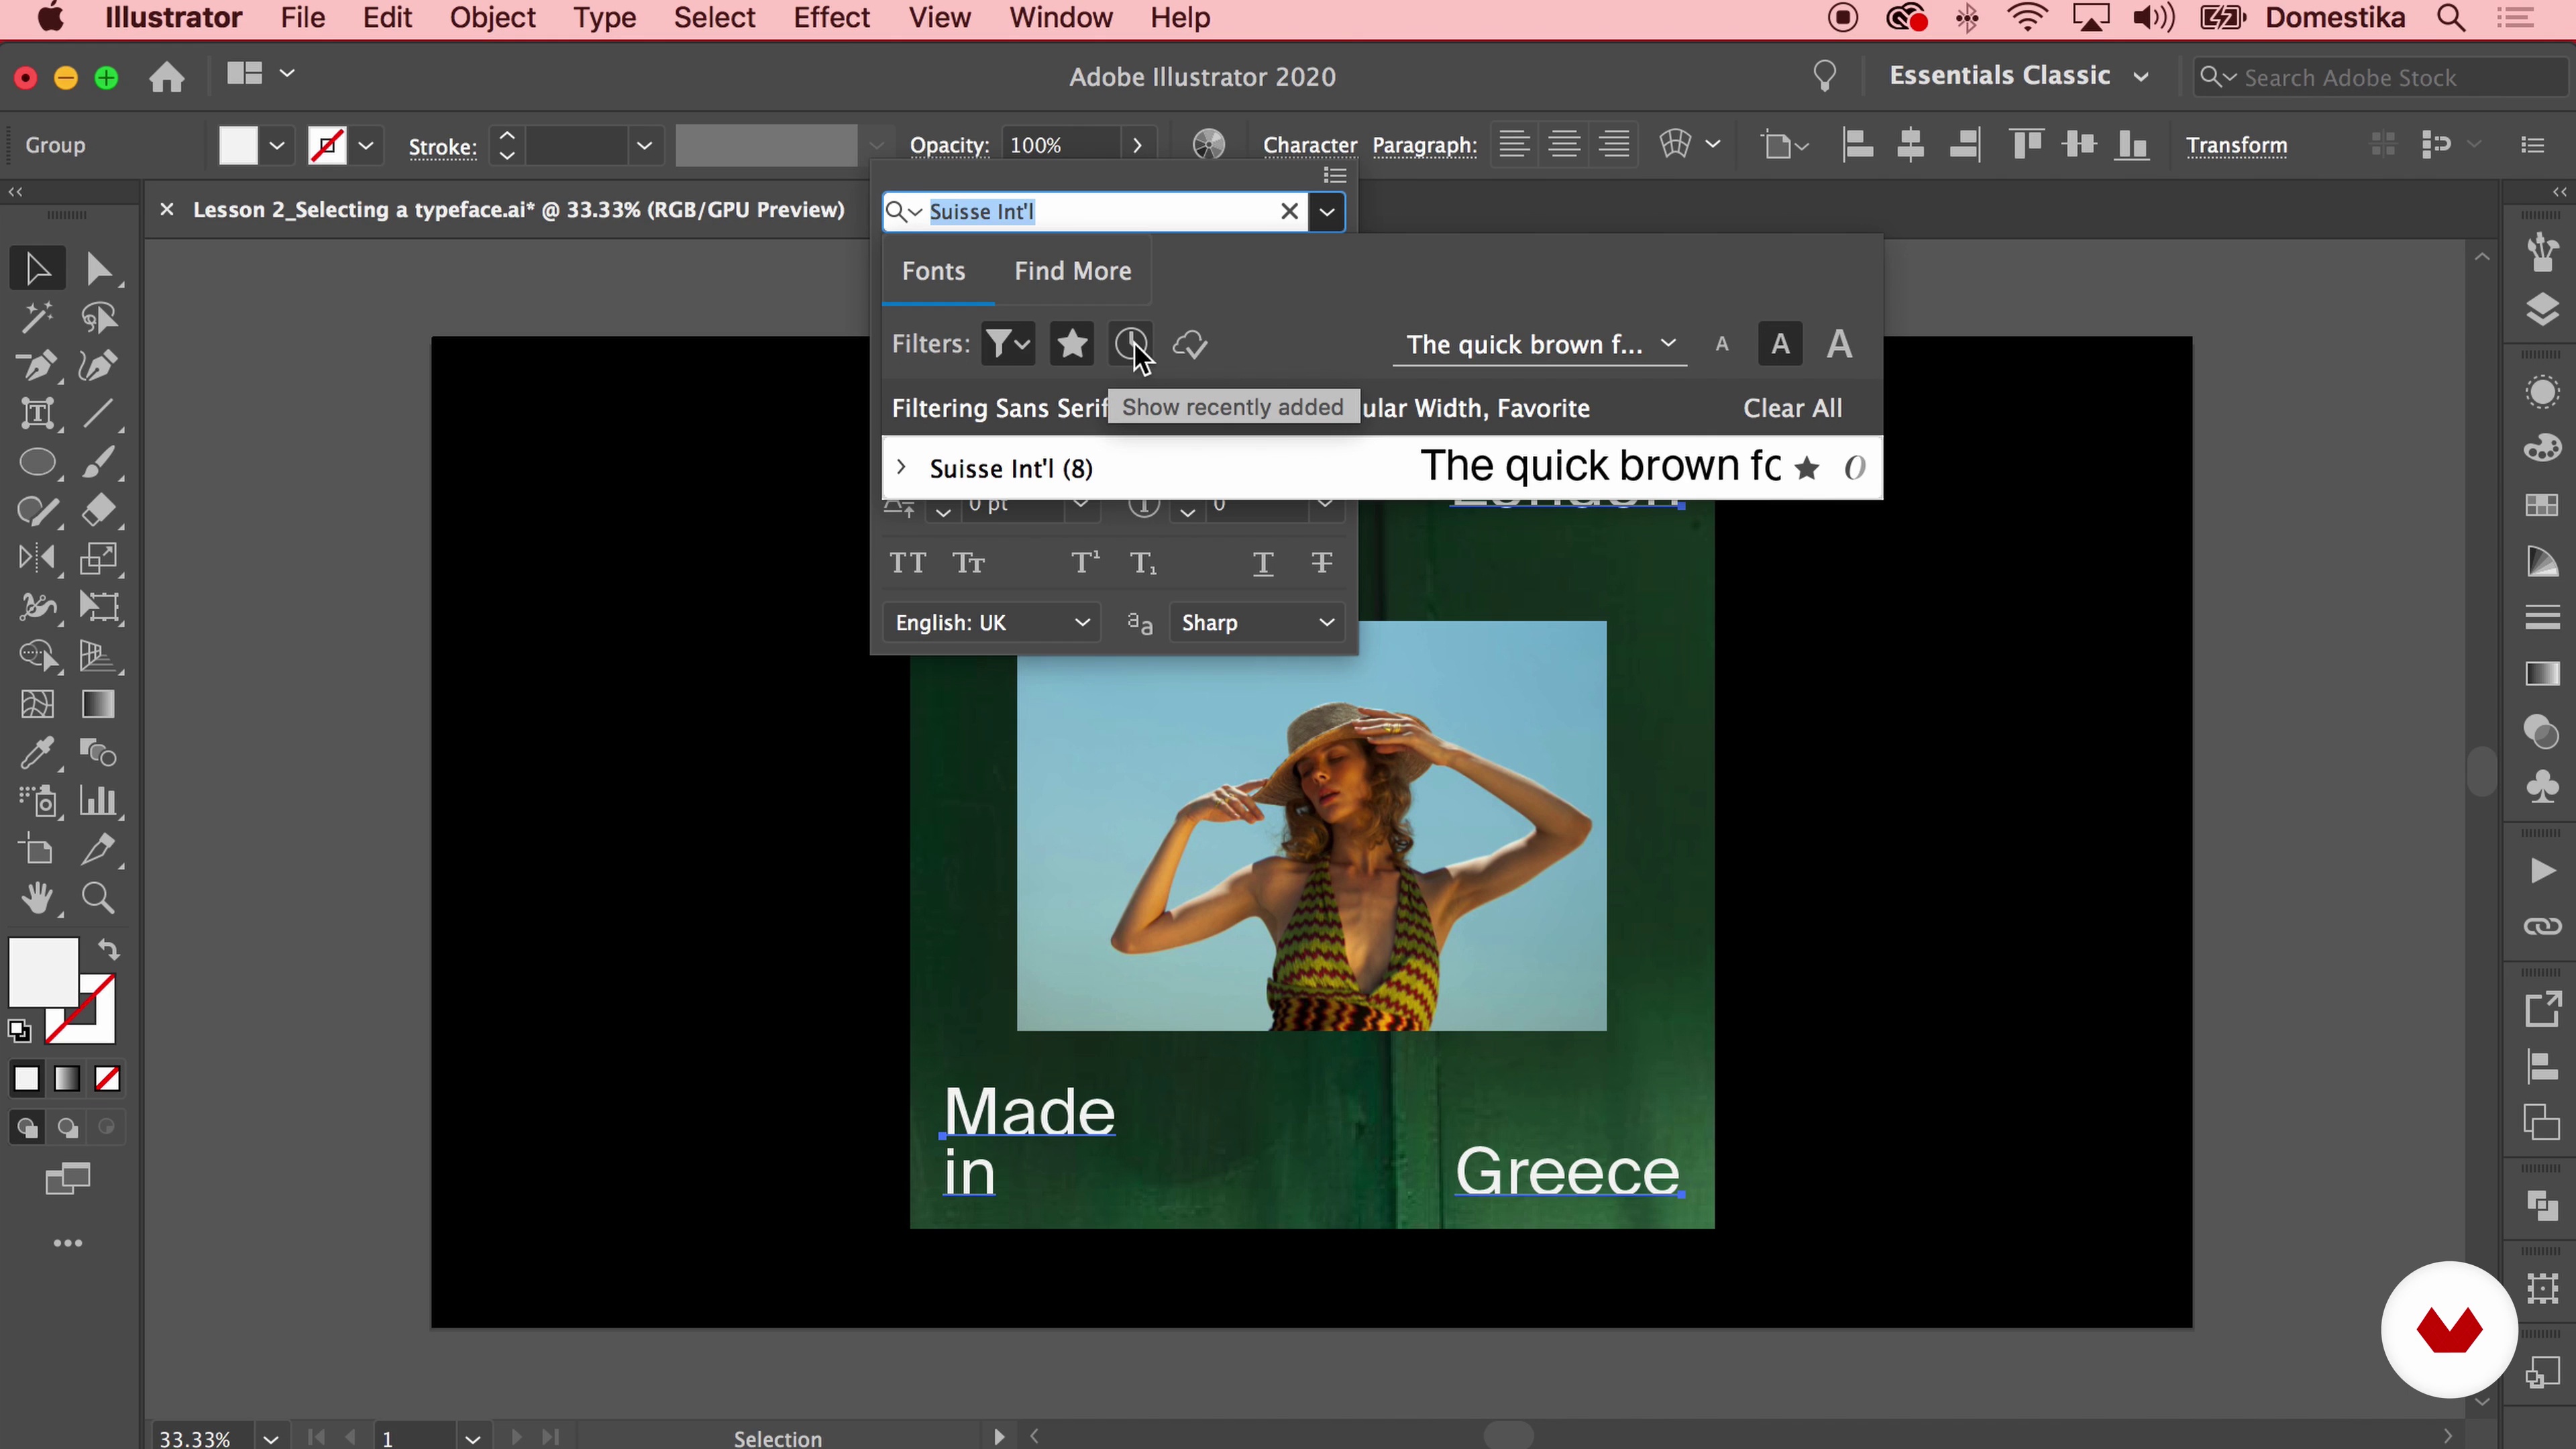
Task: Switch to the Find More tab
Action: coord(1072,271)
